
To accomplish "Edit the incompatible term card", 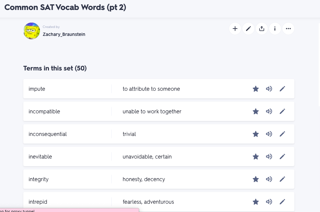I will 282,111.
